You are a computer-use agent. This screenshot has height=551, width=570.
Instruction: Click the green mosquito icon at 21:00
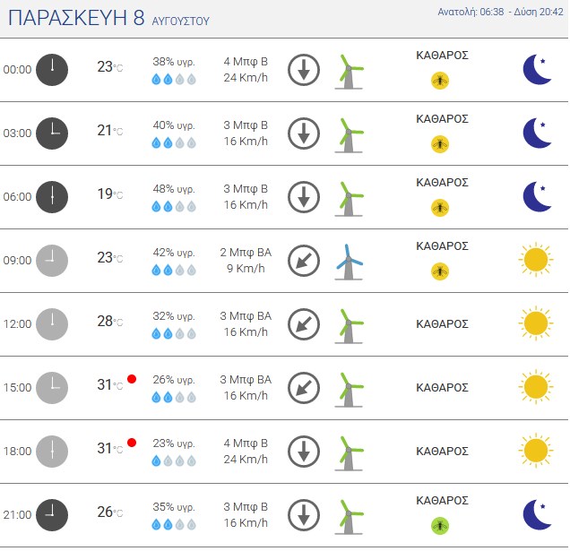[x=440, y=526]
